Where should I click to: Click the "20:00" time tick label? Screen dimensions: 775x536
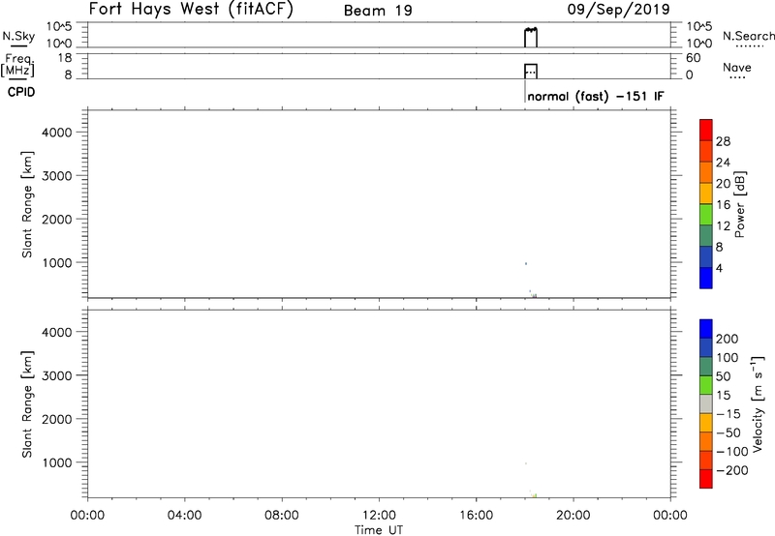[573, 516]
